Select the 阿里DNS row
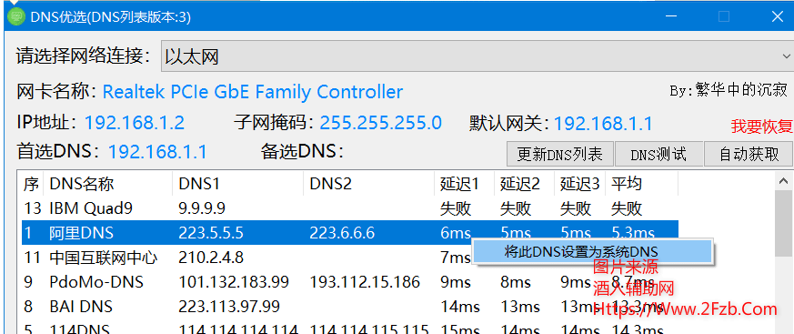Viewport: 794px width, 334px height. 348,233
